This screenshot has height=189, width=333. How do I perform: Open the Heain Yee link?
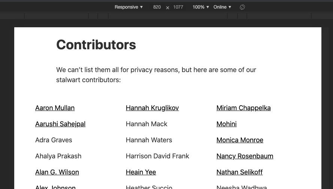click(x=141, y=172)
